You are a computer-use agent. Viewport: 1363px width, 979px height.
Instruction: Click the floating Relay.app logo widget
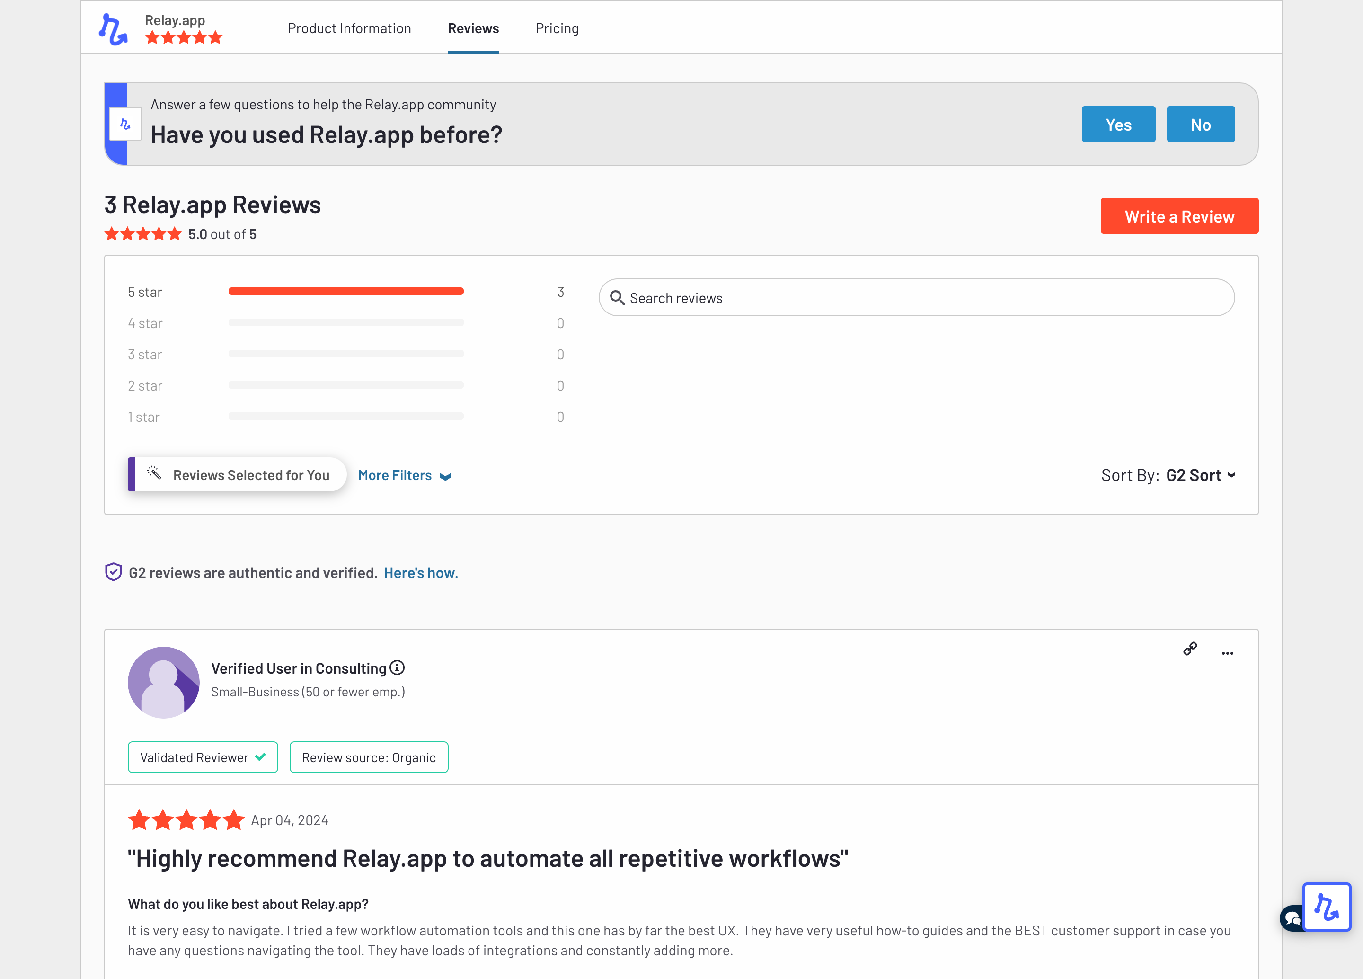pyautogui.click(x=1327, y=906)
